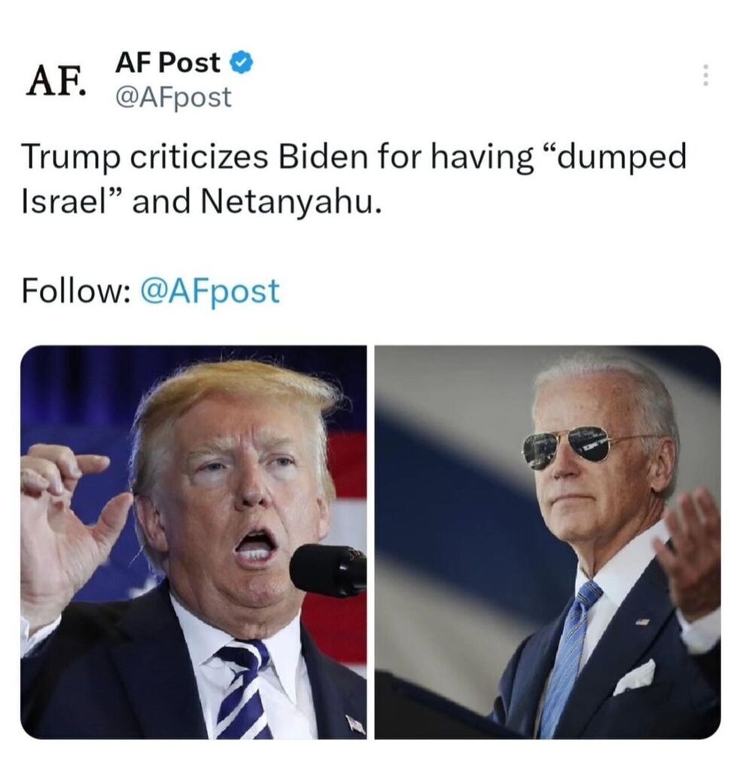Open the right photo of man in sunglasses
Viewport: 740px width, 771px height.
coord(547,542)
